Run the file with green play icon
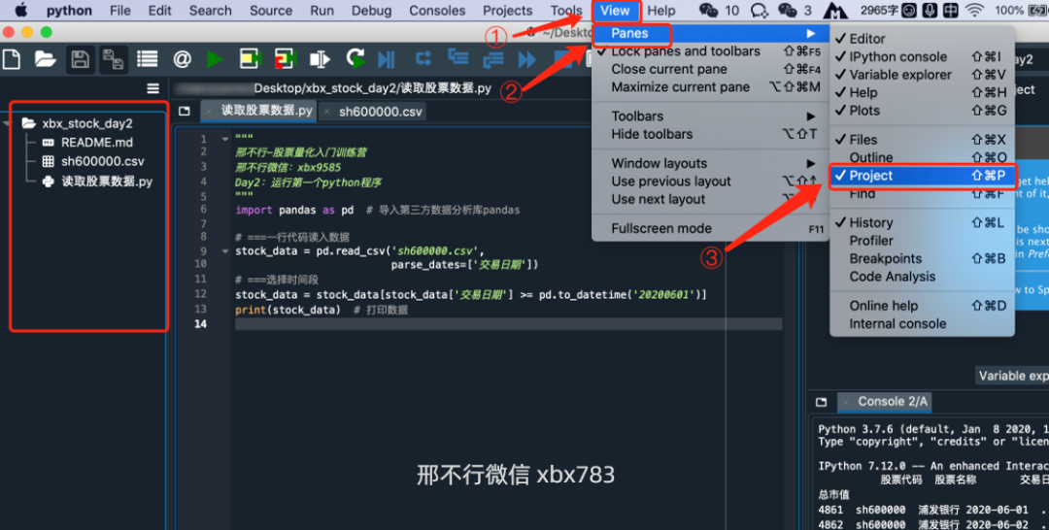Screen dimensions: 1049x530 tap(215, 59)
